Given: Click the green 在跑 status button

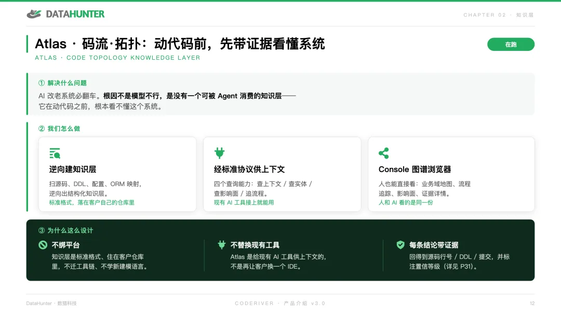Looking at the screenshot, I should (x=511, y=44).
